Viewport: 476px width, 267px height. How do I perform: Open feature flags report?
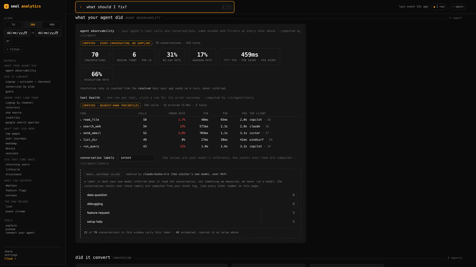(x=16, y=190)
